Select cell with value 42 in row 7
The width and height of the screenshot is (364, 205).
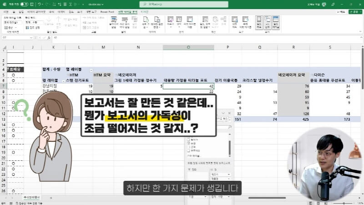188,86
